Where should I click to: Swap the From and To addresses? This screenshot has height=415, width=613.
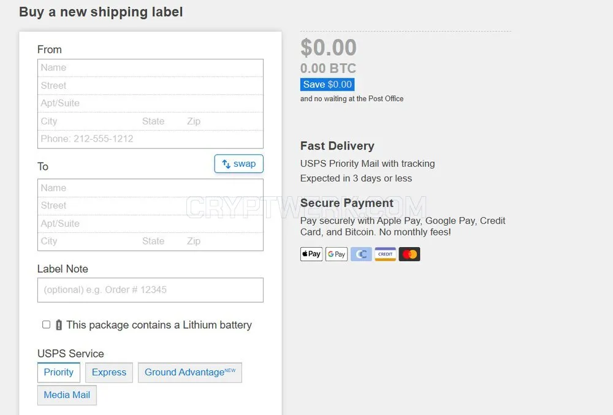pos(238,164)
